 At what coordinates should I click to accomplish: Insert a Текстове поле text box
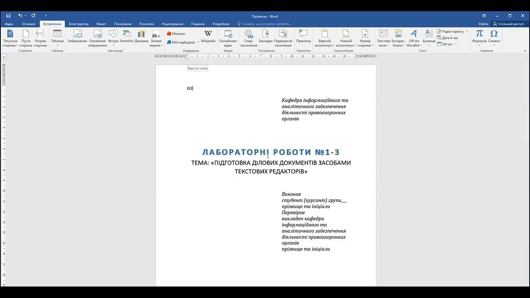pos(384,38)
